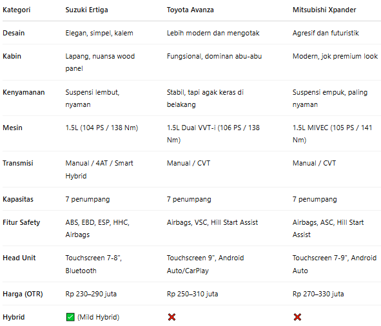Click the Head Unit row label
Image resolution: width=381 pixels, height=326 pixels.
(x=19, y=258)
